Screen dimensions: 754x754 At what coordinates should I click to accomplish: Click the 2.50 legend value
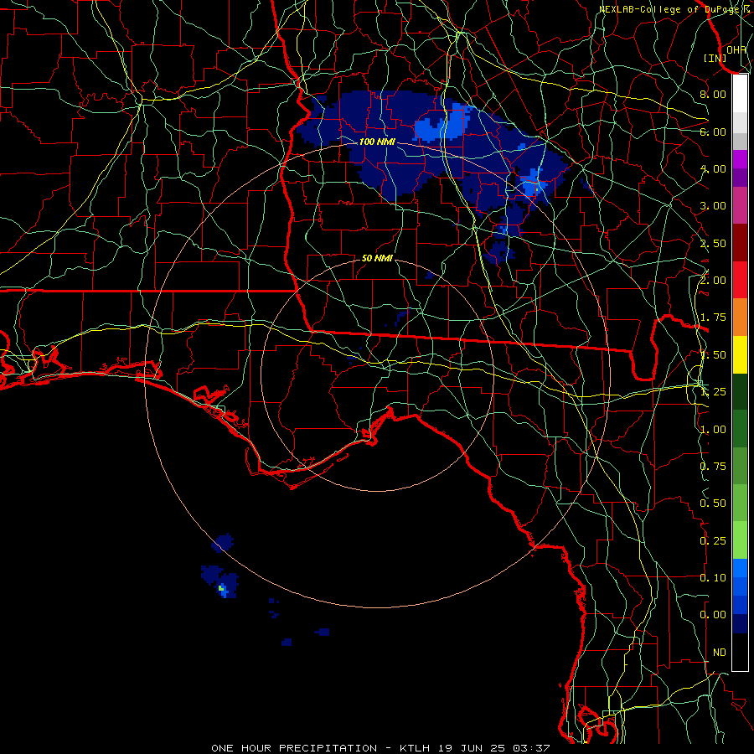pyautogui.click(x=713, y=243)
